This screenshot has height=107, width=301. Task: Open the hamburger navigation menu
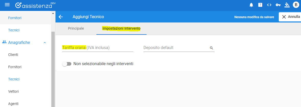point(7,5)
